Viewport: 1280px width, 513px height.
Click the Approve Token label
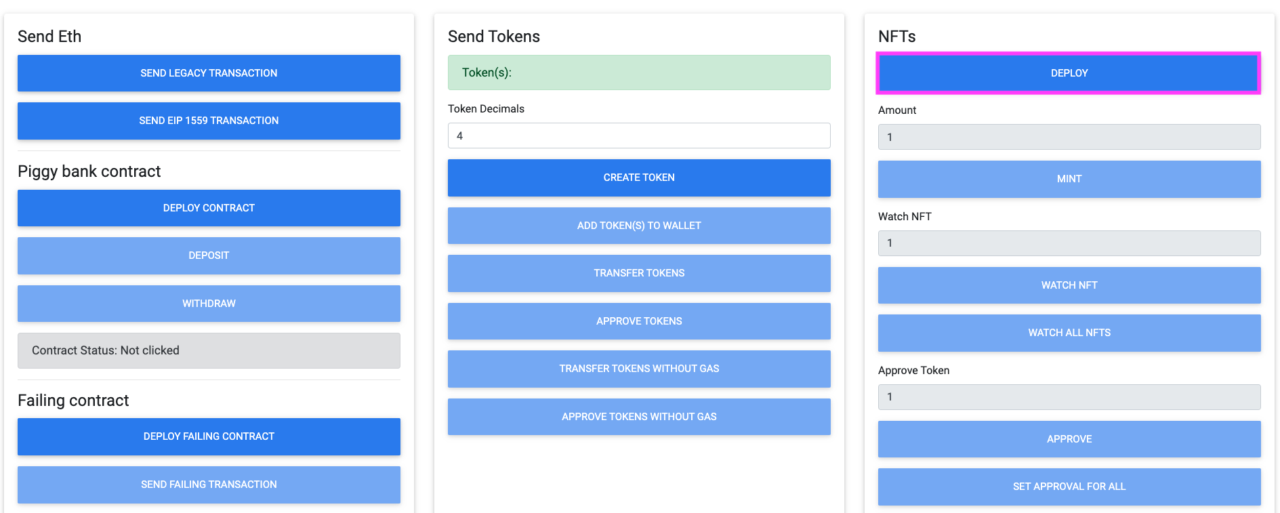[913, 370]
